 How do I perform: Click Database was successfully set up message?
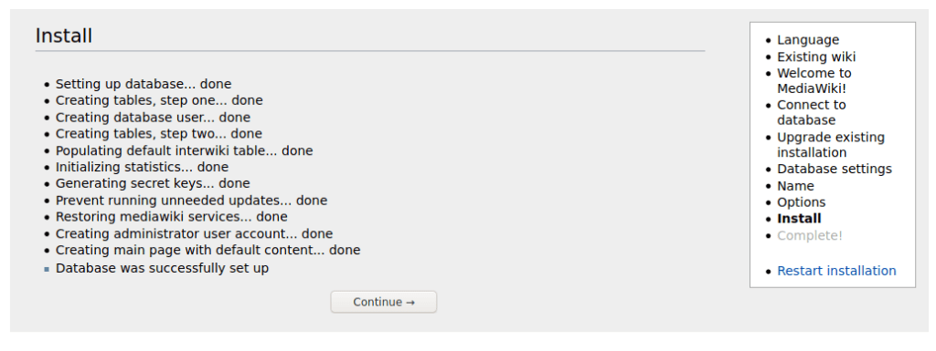click(162, 268)
